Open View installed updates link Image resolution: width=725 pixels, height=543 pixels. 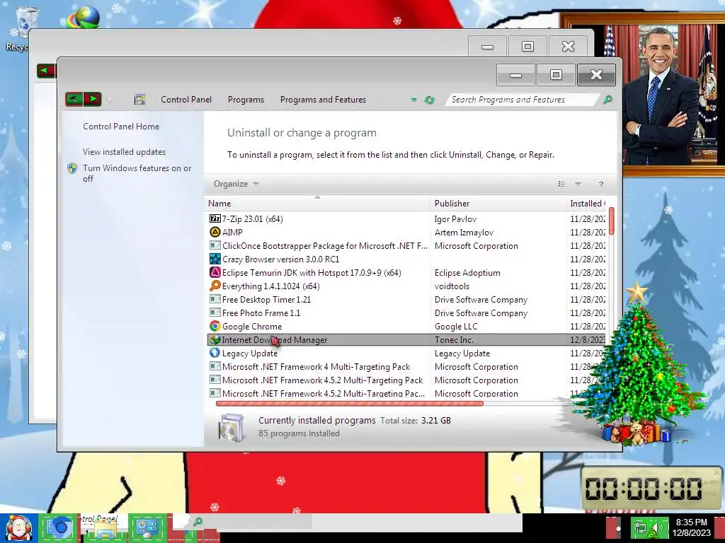coord(124,151)
